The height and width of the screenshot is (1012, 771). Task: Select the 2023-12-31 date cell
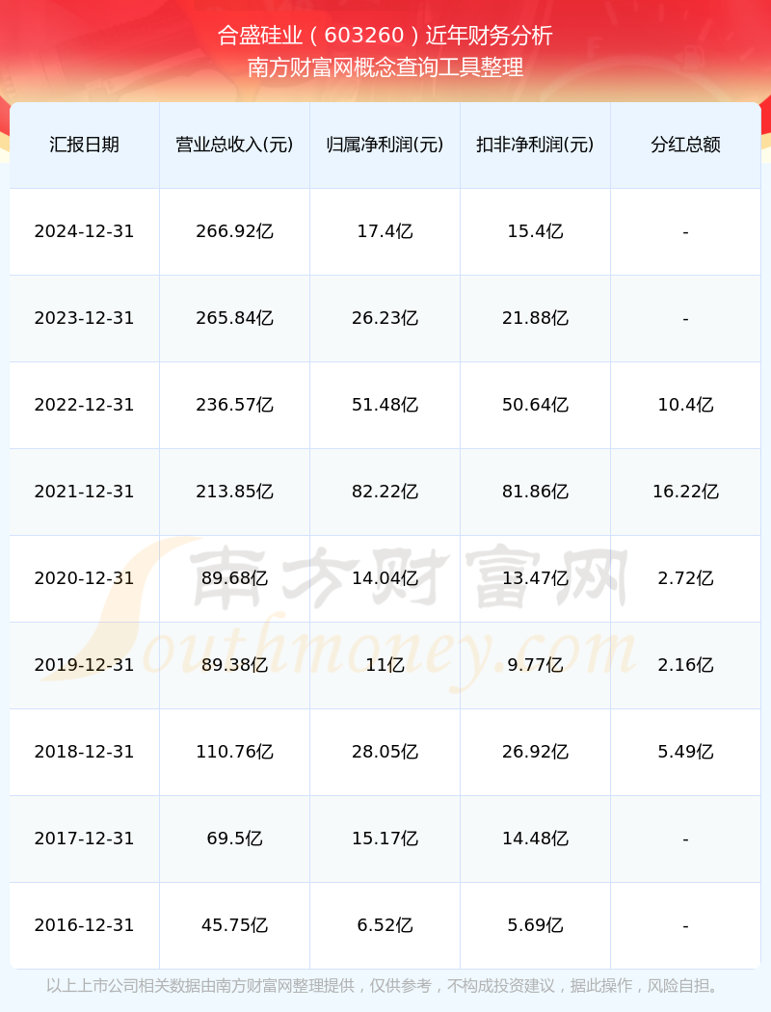point(85,318)
